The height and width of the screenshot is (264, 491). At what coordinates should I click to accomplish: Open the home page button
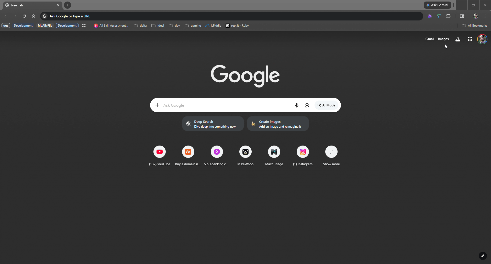pos(34,16)
